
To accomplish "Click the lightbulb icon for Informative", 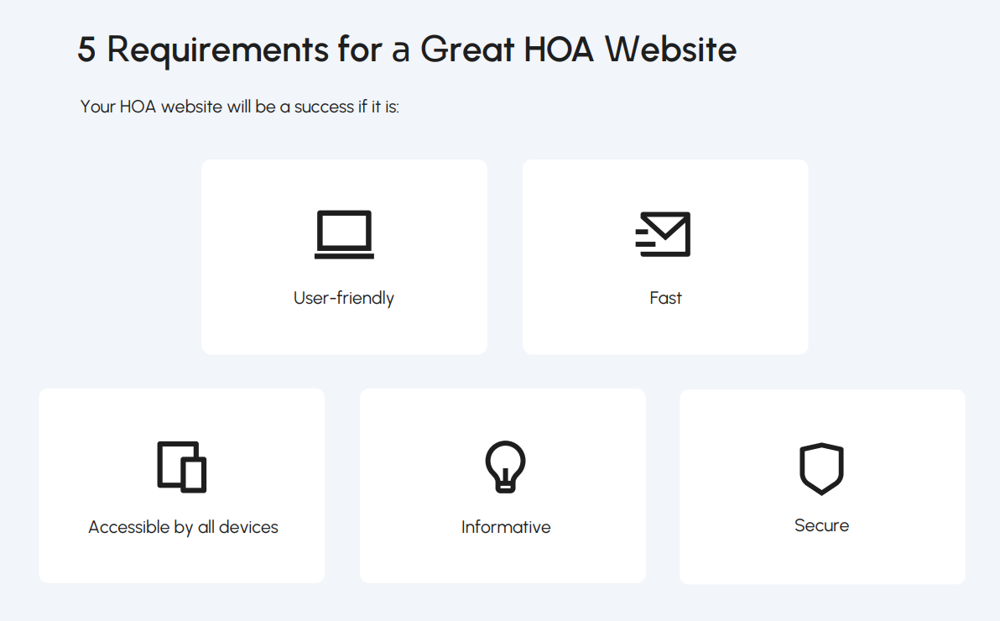I will coord(505,467).
